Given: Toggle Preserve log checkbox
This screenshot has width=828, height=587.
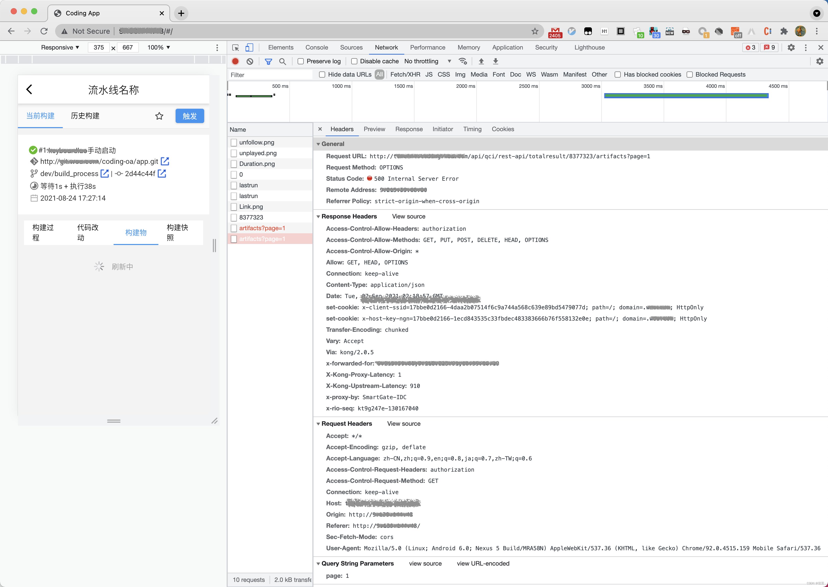Looking at the screenshot, I should (301, 62).
